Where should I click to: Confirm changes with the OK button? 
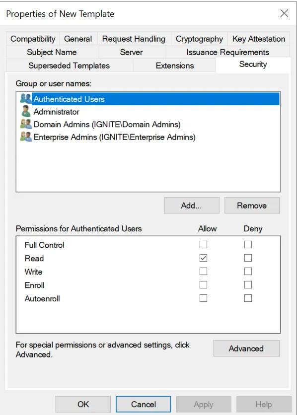(x=83, y=404)
